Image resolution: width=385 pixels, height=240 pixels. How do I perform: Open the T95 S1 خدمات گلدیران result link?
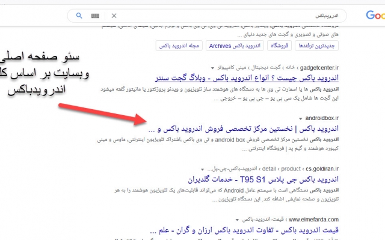click(263, 179)
